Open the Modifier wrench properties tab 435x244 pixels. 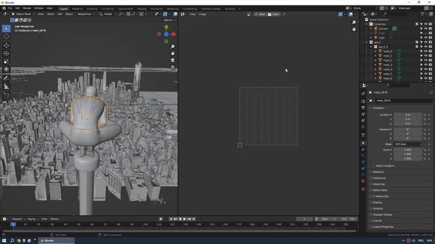(x=363, y=150)
